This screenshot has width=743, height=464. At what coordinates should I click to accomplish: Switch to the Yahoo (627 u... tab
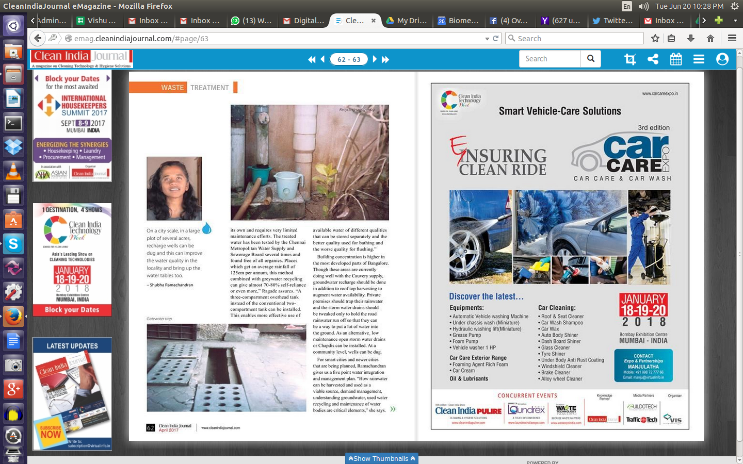561,21
